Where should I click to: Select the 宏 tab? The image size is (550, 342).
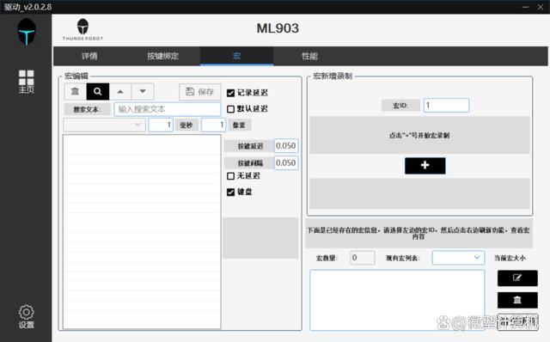pyautogui.click(x=237, y=56)
